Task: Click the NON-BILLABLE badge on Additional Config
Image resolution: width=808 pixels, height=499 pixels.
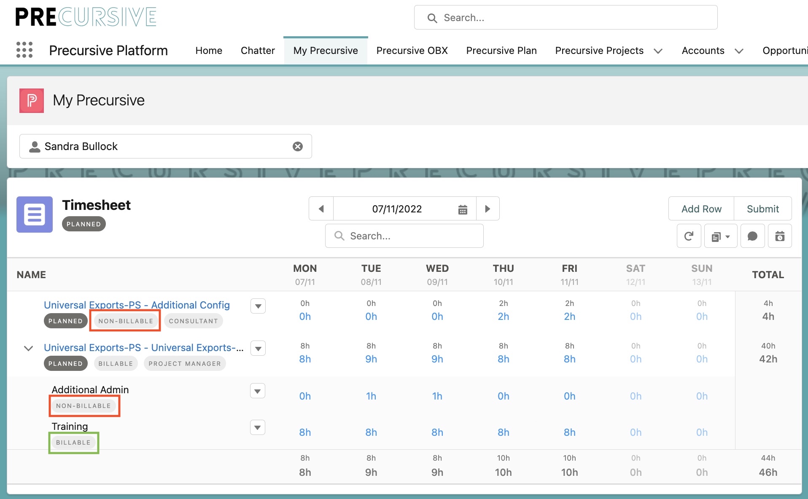Action: tap(126, 321)
